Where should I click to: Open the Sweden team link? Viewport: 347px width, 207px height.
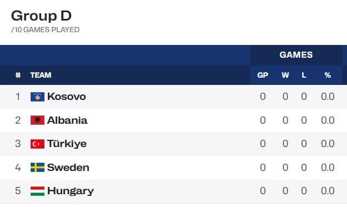pos(68,167)
